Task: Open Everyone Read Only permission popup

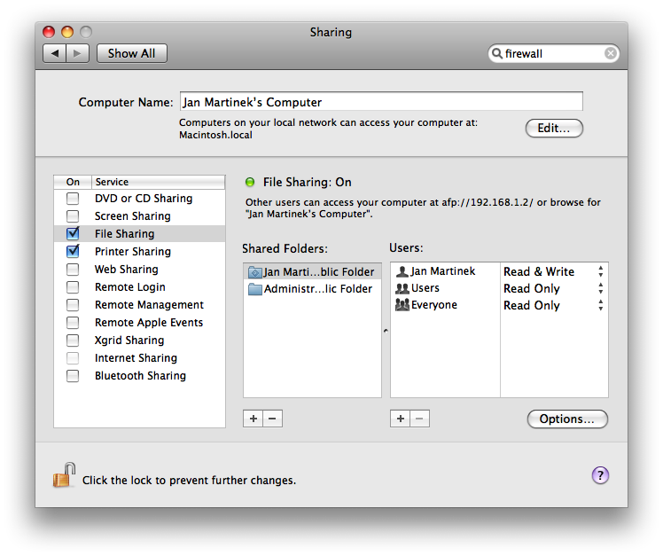Action: (553, 305)
